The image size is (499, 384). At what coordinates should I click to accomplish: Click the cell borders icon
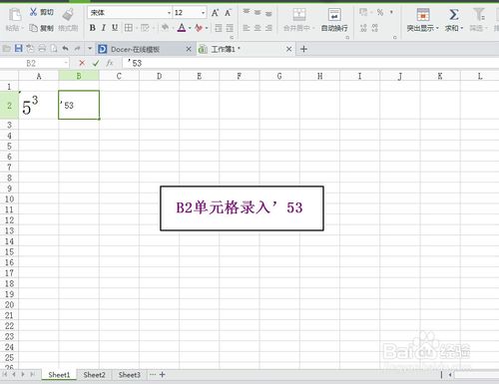click(x=129, y=28)
